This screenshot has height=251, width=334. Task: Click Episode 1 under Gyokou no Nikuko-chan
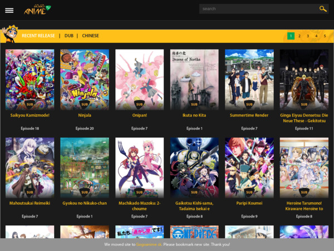(85, 216)
